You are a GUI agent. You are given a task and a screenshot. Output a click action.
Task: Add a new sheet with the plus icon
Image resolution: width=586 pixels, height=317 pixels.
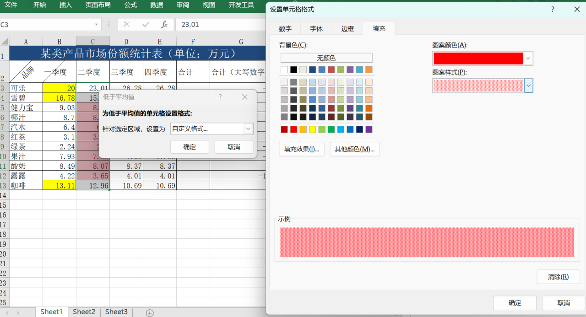pos(150,313)
